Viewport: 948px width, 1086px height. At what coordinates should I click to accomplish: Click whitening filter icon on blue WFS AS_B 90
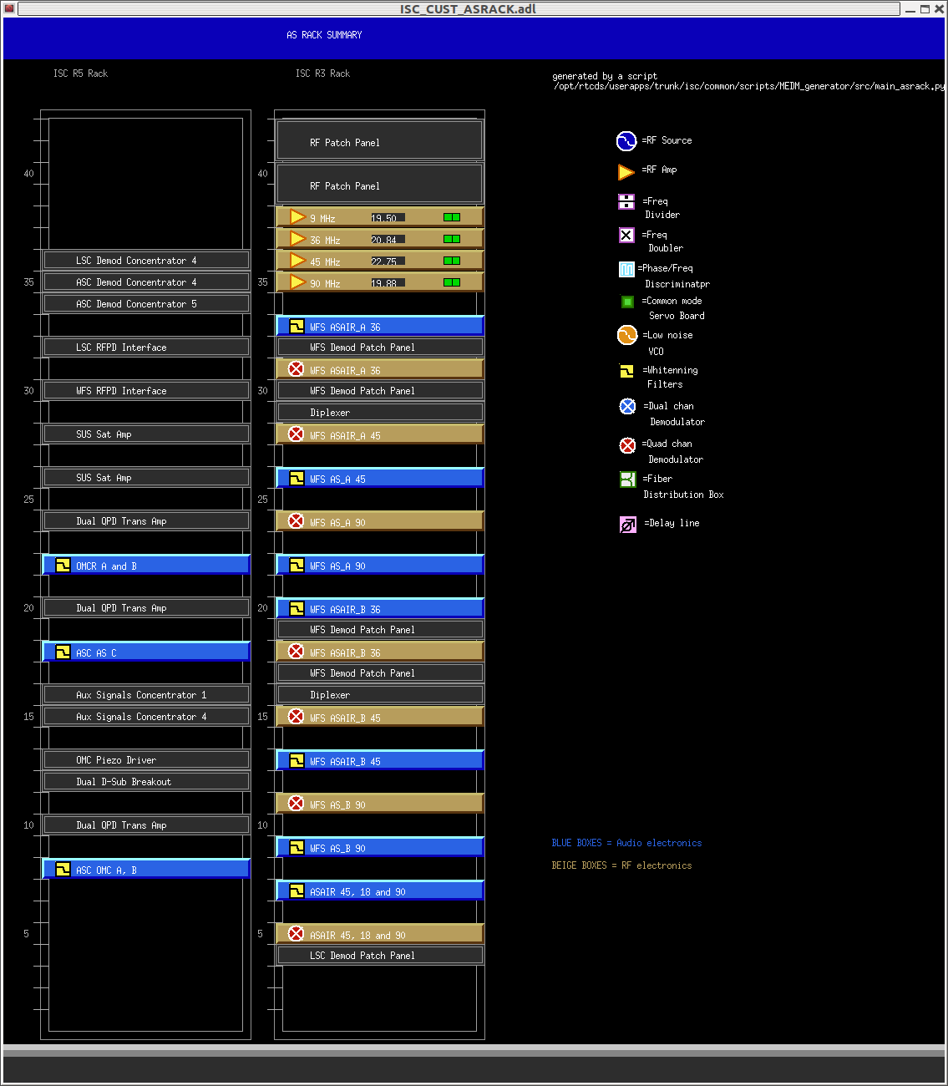tap(297, 847)
